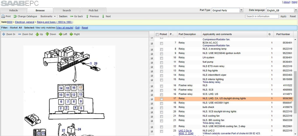This screenshot has height=136, width=298.
Task: Zoom Out of the diagram
Action: click(x=26, y=34)
